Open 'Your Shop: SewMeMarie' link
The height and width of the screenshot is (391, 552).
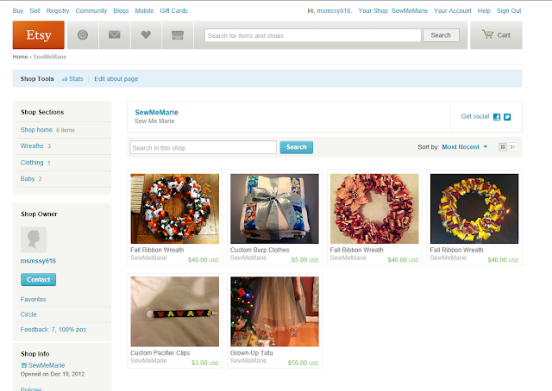(393, 10)
